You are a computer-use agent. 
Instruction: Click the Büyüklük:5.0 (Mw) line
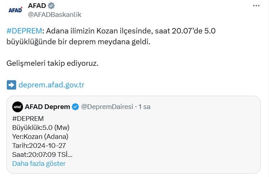click(41, 127)
